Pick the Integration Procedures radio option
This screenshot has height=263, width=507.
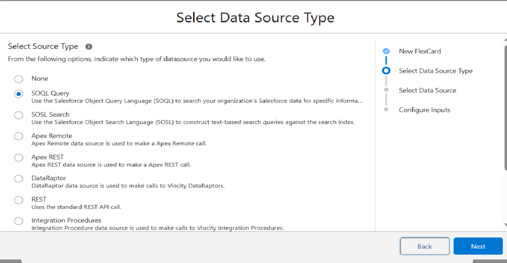(x=19, y=221)
